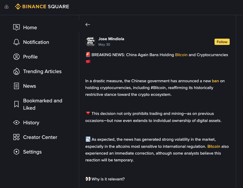The height and width of the screenshot is (188, 243).
Task: Click the Home feed icon in the sidebar
Action: 16,27
